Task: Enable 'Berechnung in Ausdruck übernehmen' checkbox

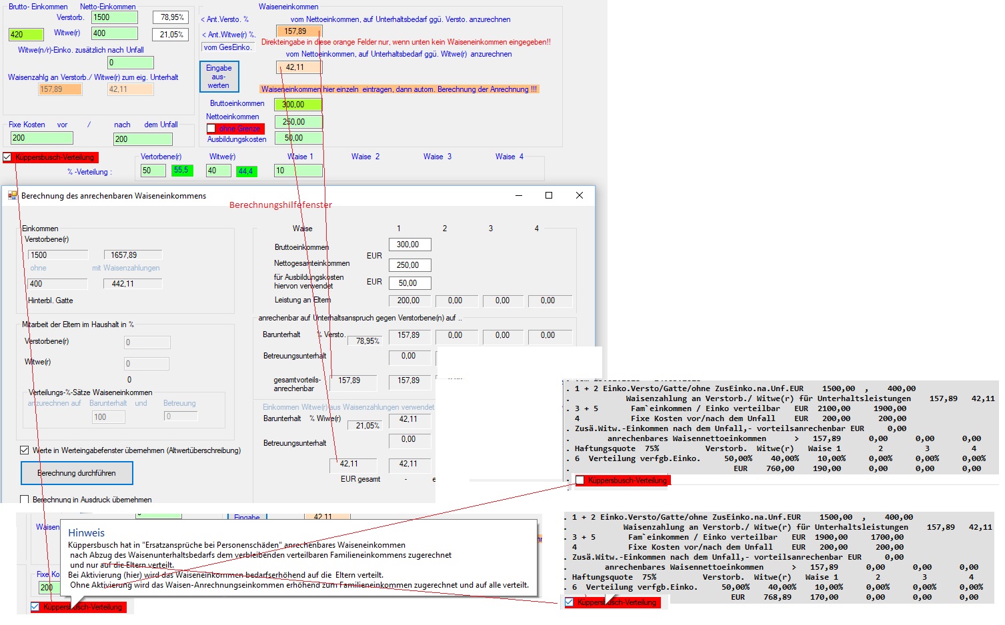Action: [x=25, y=499]
